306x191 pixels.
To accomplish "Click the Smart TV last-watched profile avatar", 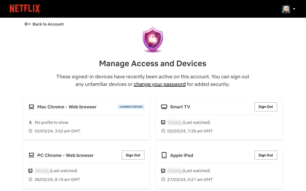I will click(163, 123).
